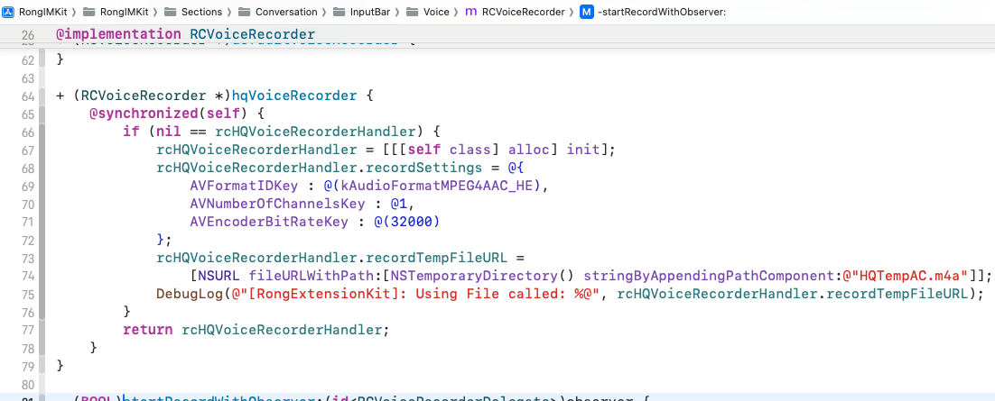Click line number 64 in the gutter

[27, 96]
